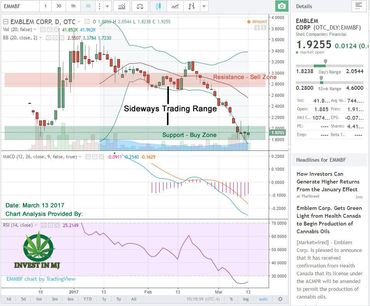The height and width of the screenshot is (306, 370).
Task: Click the second exclamation alert icon under delayed
Action: 263,28
